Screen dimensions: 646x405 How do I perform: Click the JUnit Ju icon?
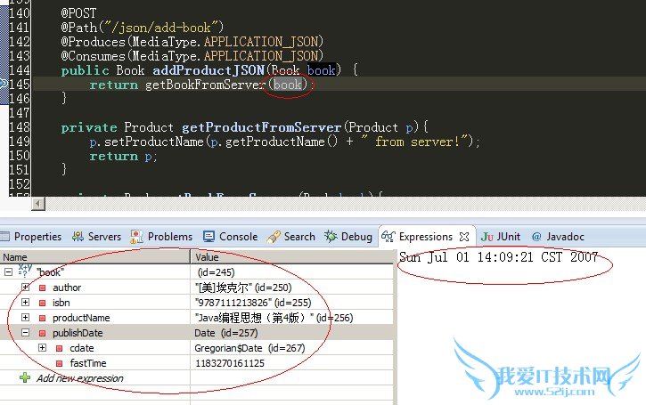coord(487,237)
